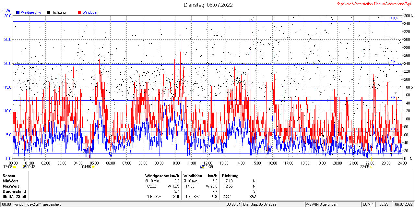Click the current wind speed 2.6
The height and width of the screenshot is (208, 415).
176,197
